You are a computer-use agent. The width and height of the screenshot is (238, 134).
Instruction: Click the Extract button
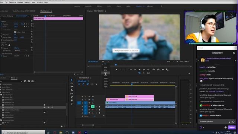(158, 70)
